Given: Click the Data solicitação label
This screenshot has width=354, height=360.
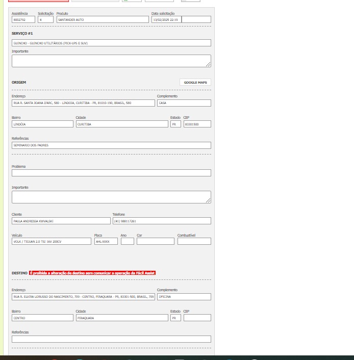Looking at the screenshot, I should coord(163,14).
